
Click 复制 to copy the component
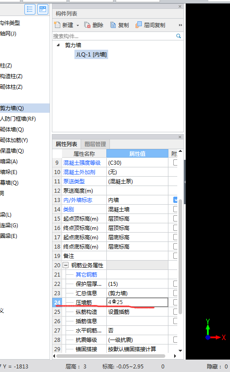pyautogui.click(x=120, y=25)
